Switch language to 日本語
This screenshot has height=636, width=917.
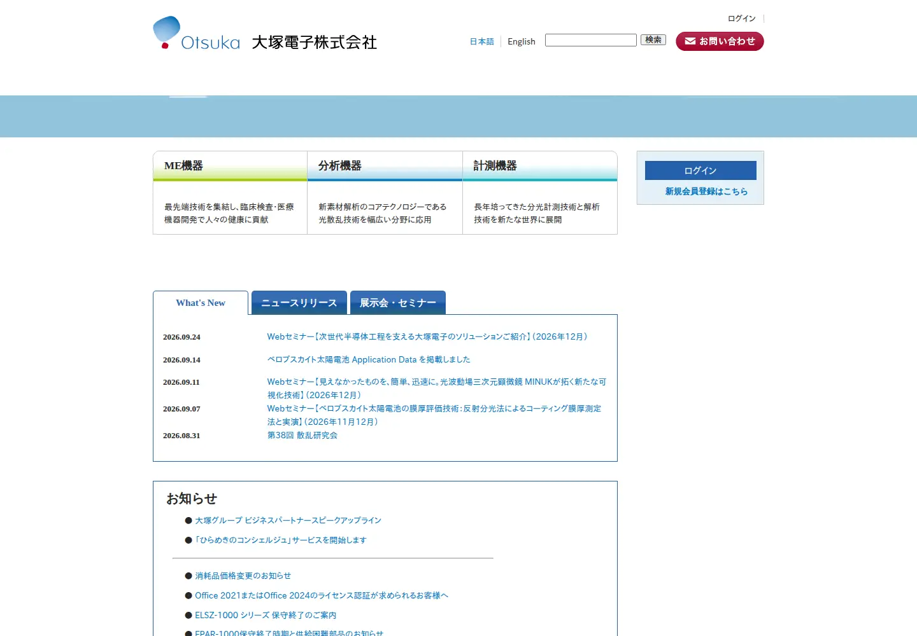(x=482, y=41)
